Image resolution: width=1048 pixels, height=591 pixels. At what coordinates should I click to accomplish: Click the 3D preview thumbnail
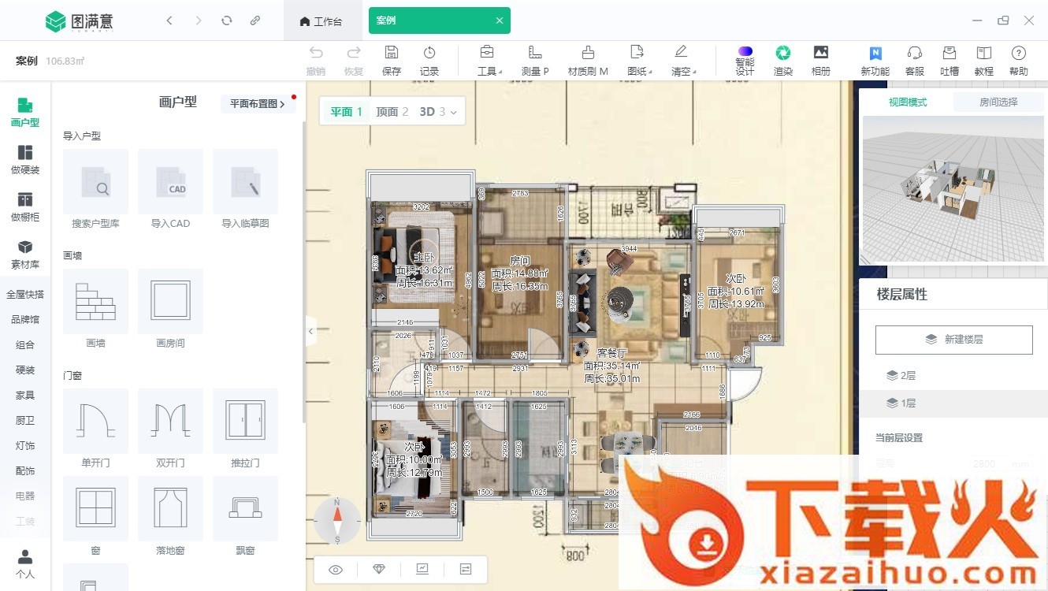[x=953, y=189]
